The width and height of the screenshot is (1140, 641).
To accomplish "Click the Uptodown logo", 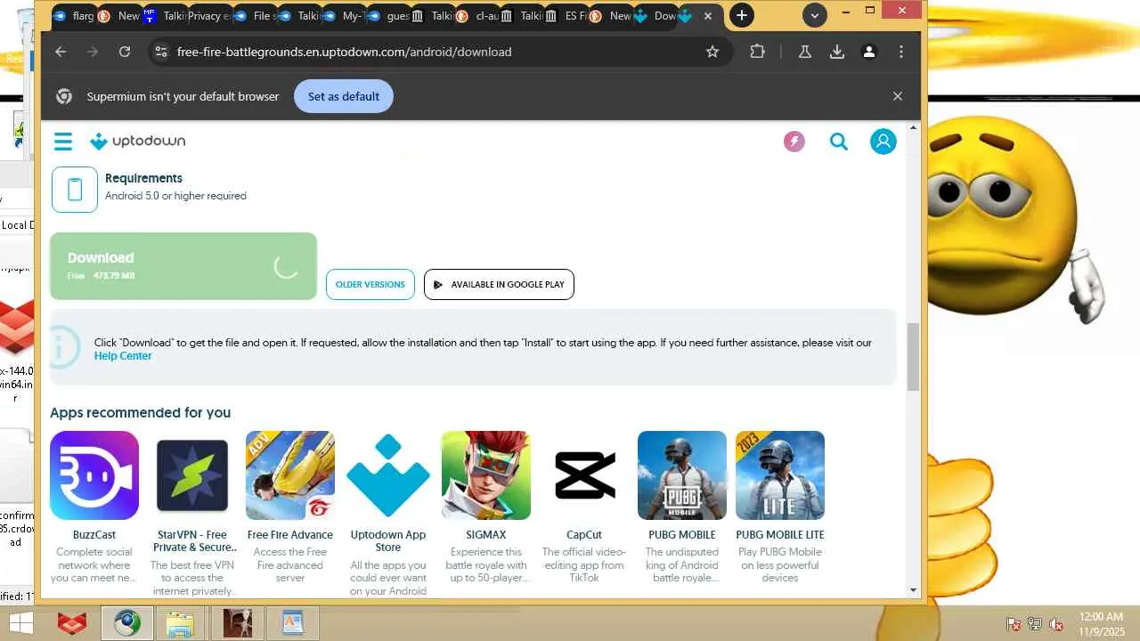I will (137, 142).
